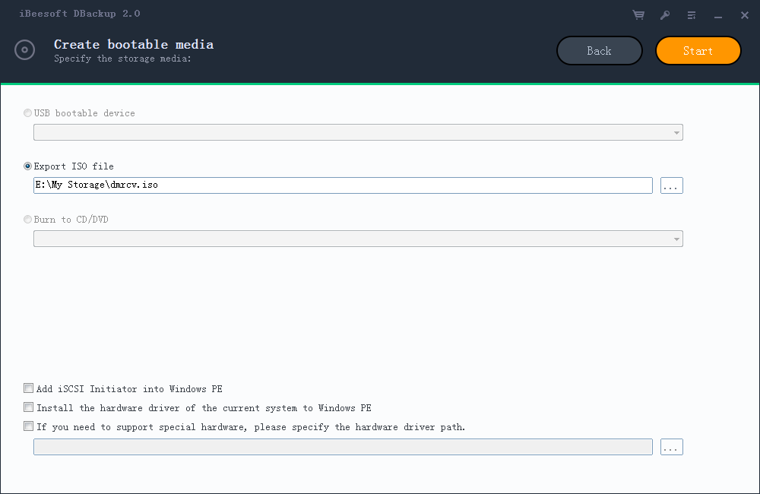Minimize the DBackup window
760x494 pixels.
(718, 17)
